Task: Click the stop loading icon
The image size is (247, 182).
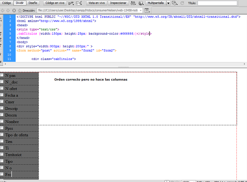Action: pos(14,11)
